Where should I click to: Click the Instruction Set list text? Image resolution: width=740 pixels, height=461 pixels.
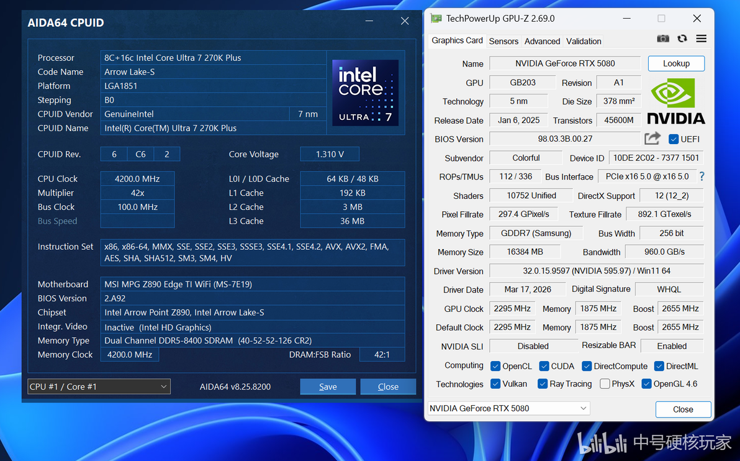[x=253, y=252]
